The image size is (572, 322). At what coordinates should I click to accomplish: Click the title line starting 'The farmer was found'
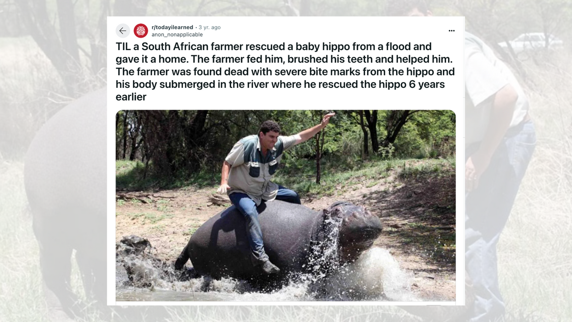pyautogui.click(x=285, y=72)
